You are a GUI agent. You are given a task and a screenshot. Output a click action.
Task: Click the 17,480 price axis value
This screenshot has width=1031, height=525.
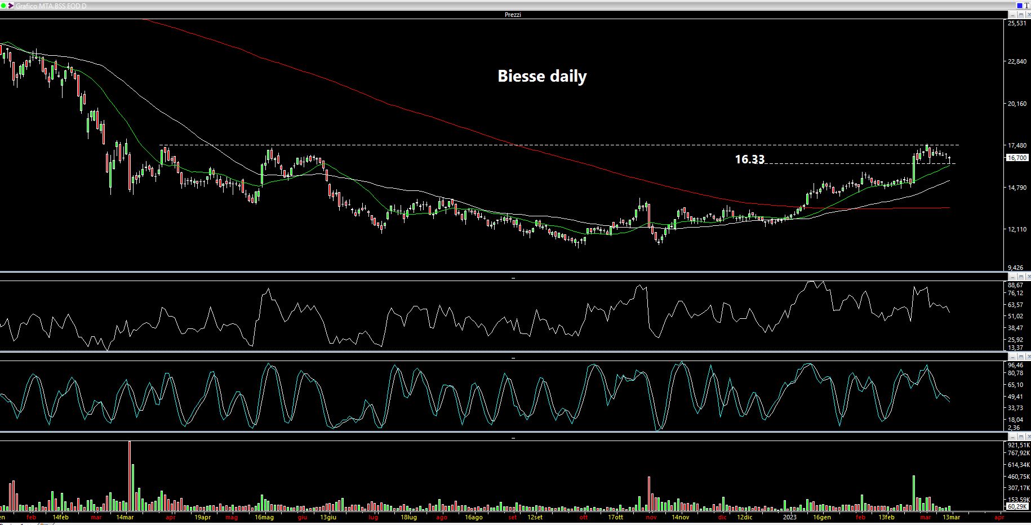pyautogui.click(x=1017, y=145)
